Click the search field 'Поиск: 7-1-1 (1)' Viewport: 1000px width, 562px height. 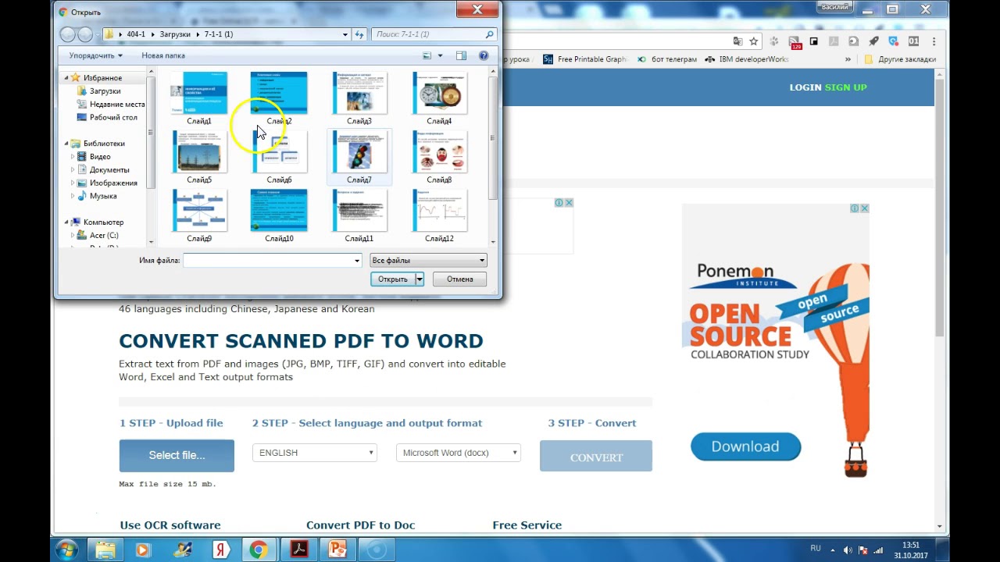(x=434, y=34)
